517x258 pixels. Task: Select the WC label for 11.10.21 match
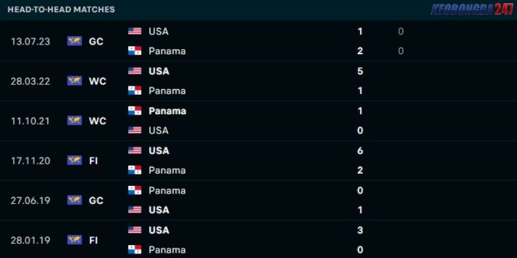[x=98, y=121]
